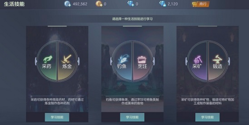Click the locked diamond icon beside 2,120
Image resolution: width=249 pixels, height=125 pixels.
[x=163, y=4]
